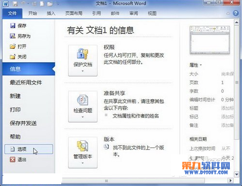This screenshot has width=242, height=186.
Task: Expand the Customize Quick Access Toolbar dropdown
Action: tap(58, 3)
